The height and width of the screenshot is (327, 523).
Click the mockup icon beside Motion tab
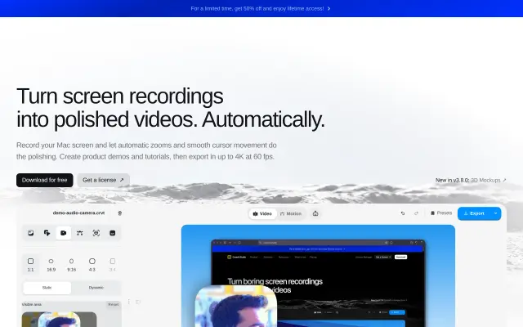click(315, 213)
